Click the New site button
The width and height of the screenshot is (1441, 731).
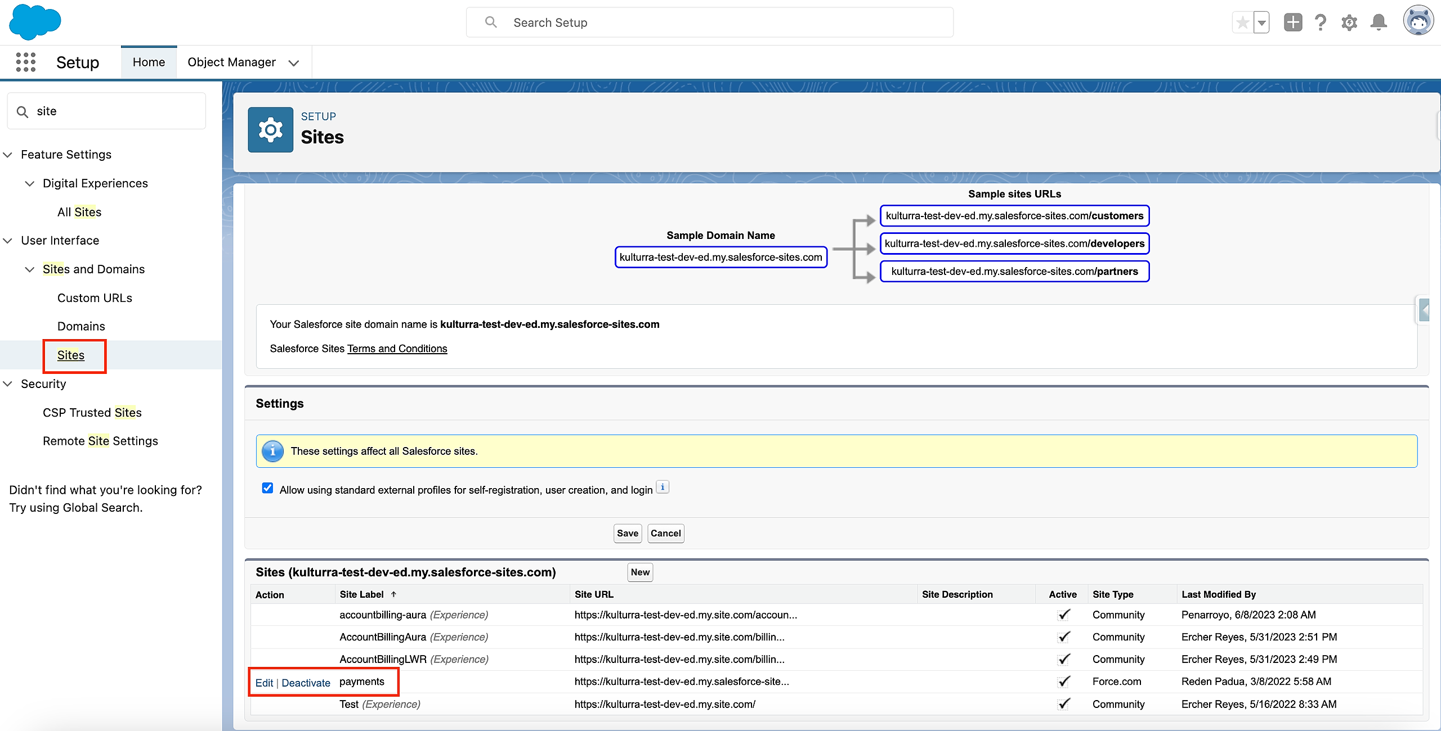click(640, 572)
